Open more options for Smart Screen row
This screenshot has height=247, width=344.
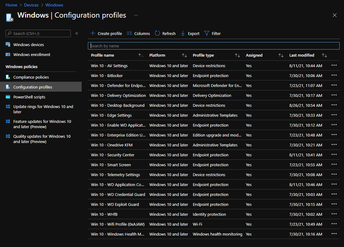point(334,164)
